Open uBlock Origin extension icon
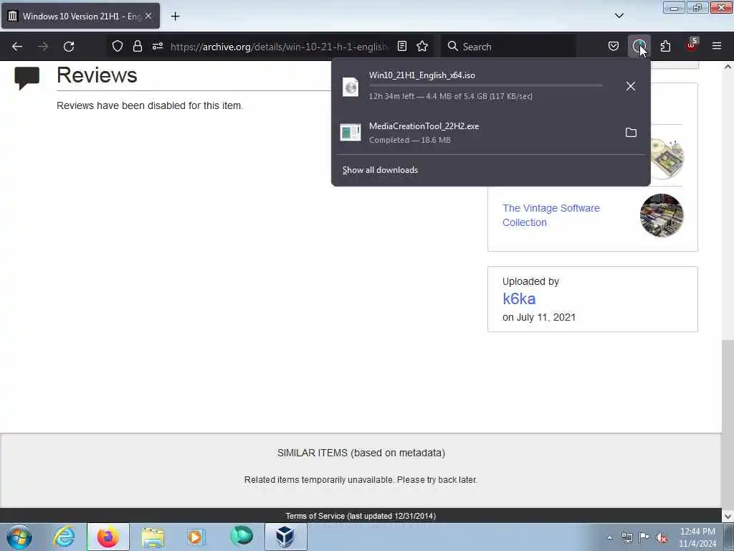The height and width of the screenshot is (551, 734). coord(692,45)
